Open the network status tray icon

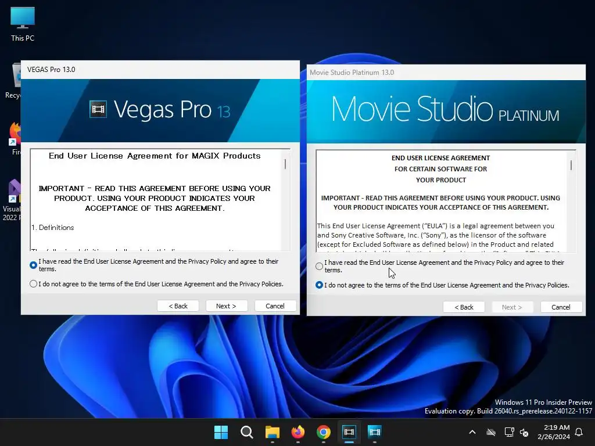click(509, 432)
